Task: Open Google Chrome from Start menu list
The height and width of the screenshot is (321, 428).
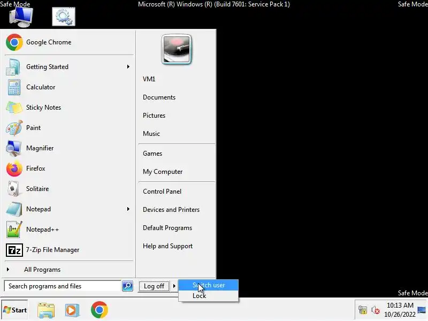Action: tap(68, 42)
